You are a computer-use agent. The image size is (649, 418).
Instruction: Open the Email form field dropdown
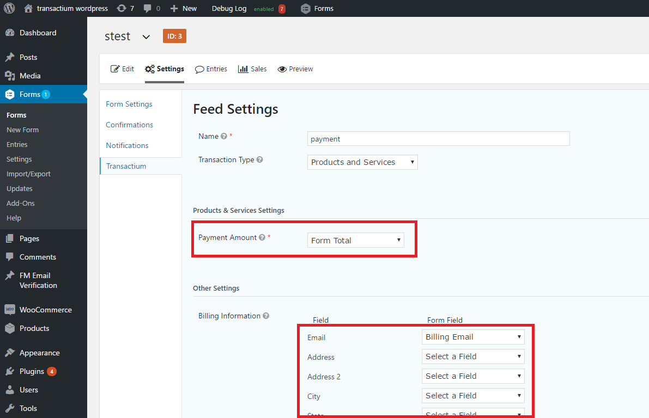pyautogui.click(x=473, y=337)
